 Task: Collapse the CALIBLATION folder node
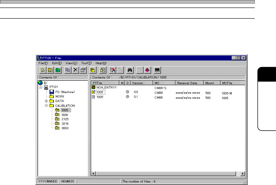pos(46,105)
